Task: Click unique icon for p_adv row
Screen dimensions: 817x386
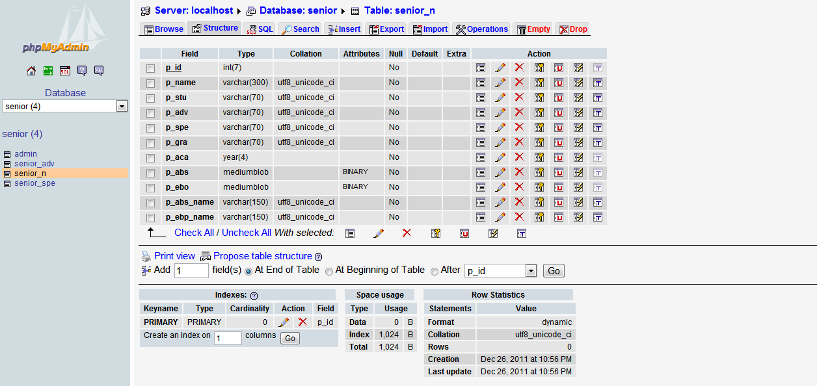Action: click(x=559, y=112)
